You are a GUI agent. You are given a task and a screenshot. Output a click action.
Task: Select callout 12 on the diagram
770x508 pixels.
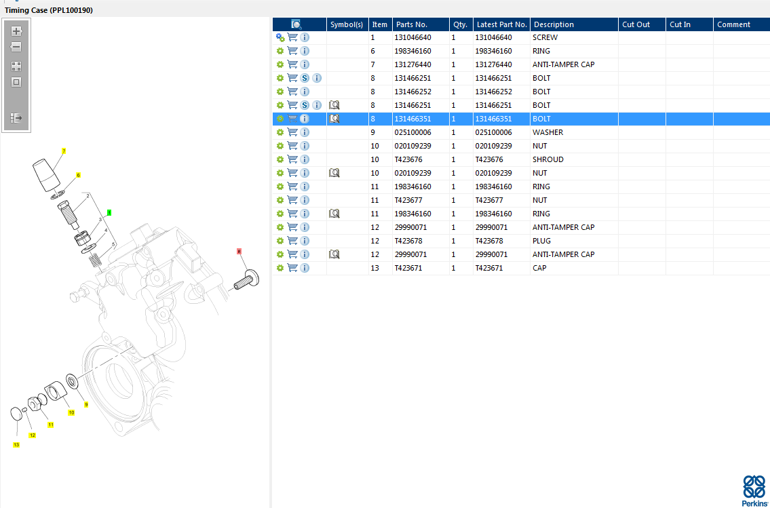(x=33, y=435)
